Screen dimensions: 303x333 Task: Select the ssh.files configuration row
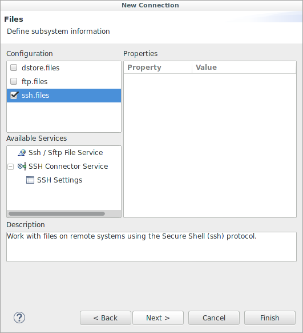[x=64, y=96]
